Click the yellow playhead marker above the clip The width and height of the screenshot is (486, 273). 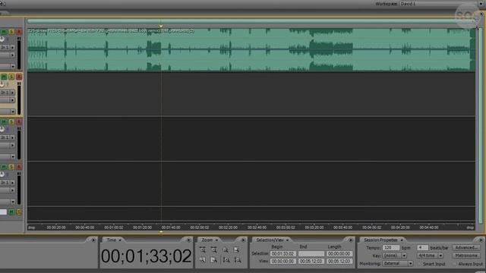pyautogui.click(x=161, y=27)
